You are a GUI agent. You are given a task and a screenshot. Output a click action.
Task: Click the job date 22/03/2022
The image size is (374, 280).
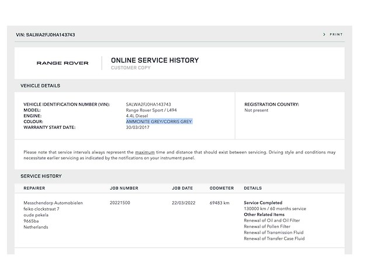pos(183,202)
